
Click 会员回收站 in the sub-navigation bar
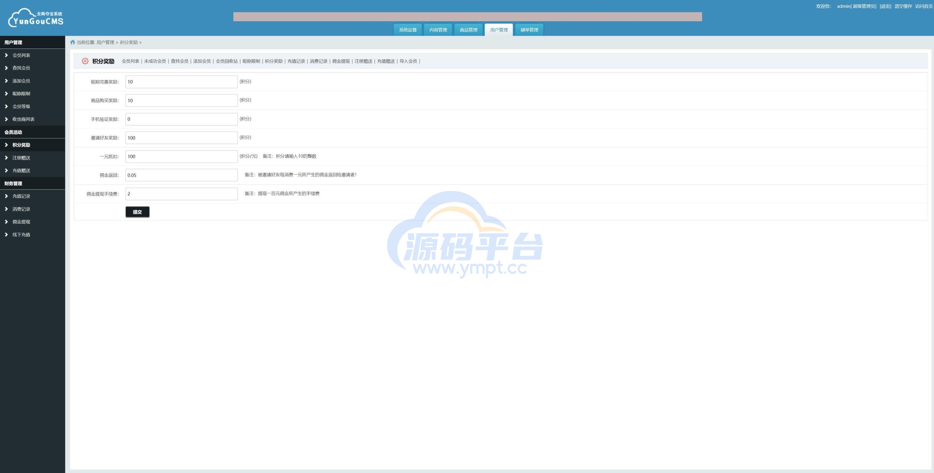tap(227, 61)
